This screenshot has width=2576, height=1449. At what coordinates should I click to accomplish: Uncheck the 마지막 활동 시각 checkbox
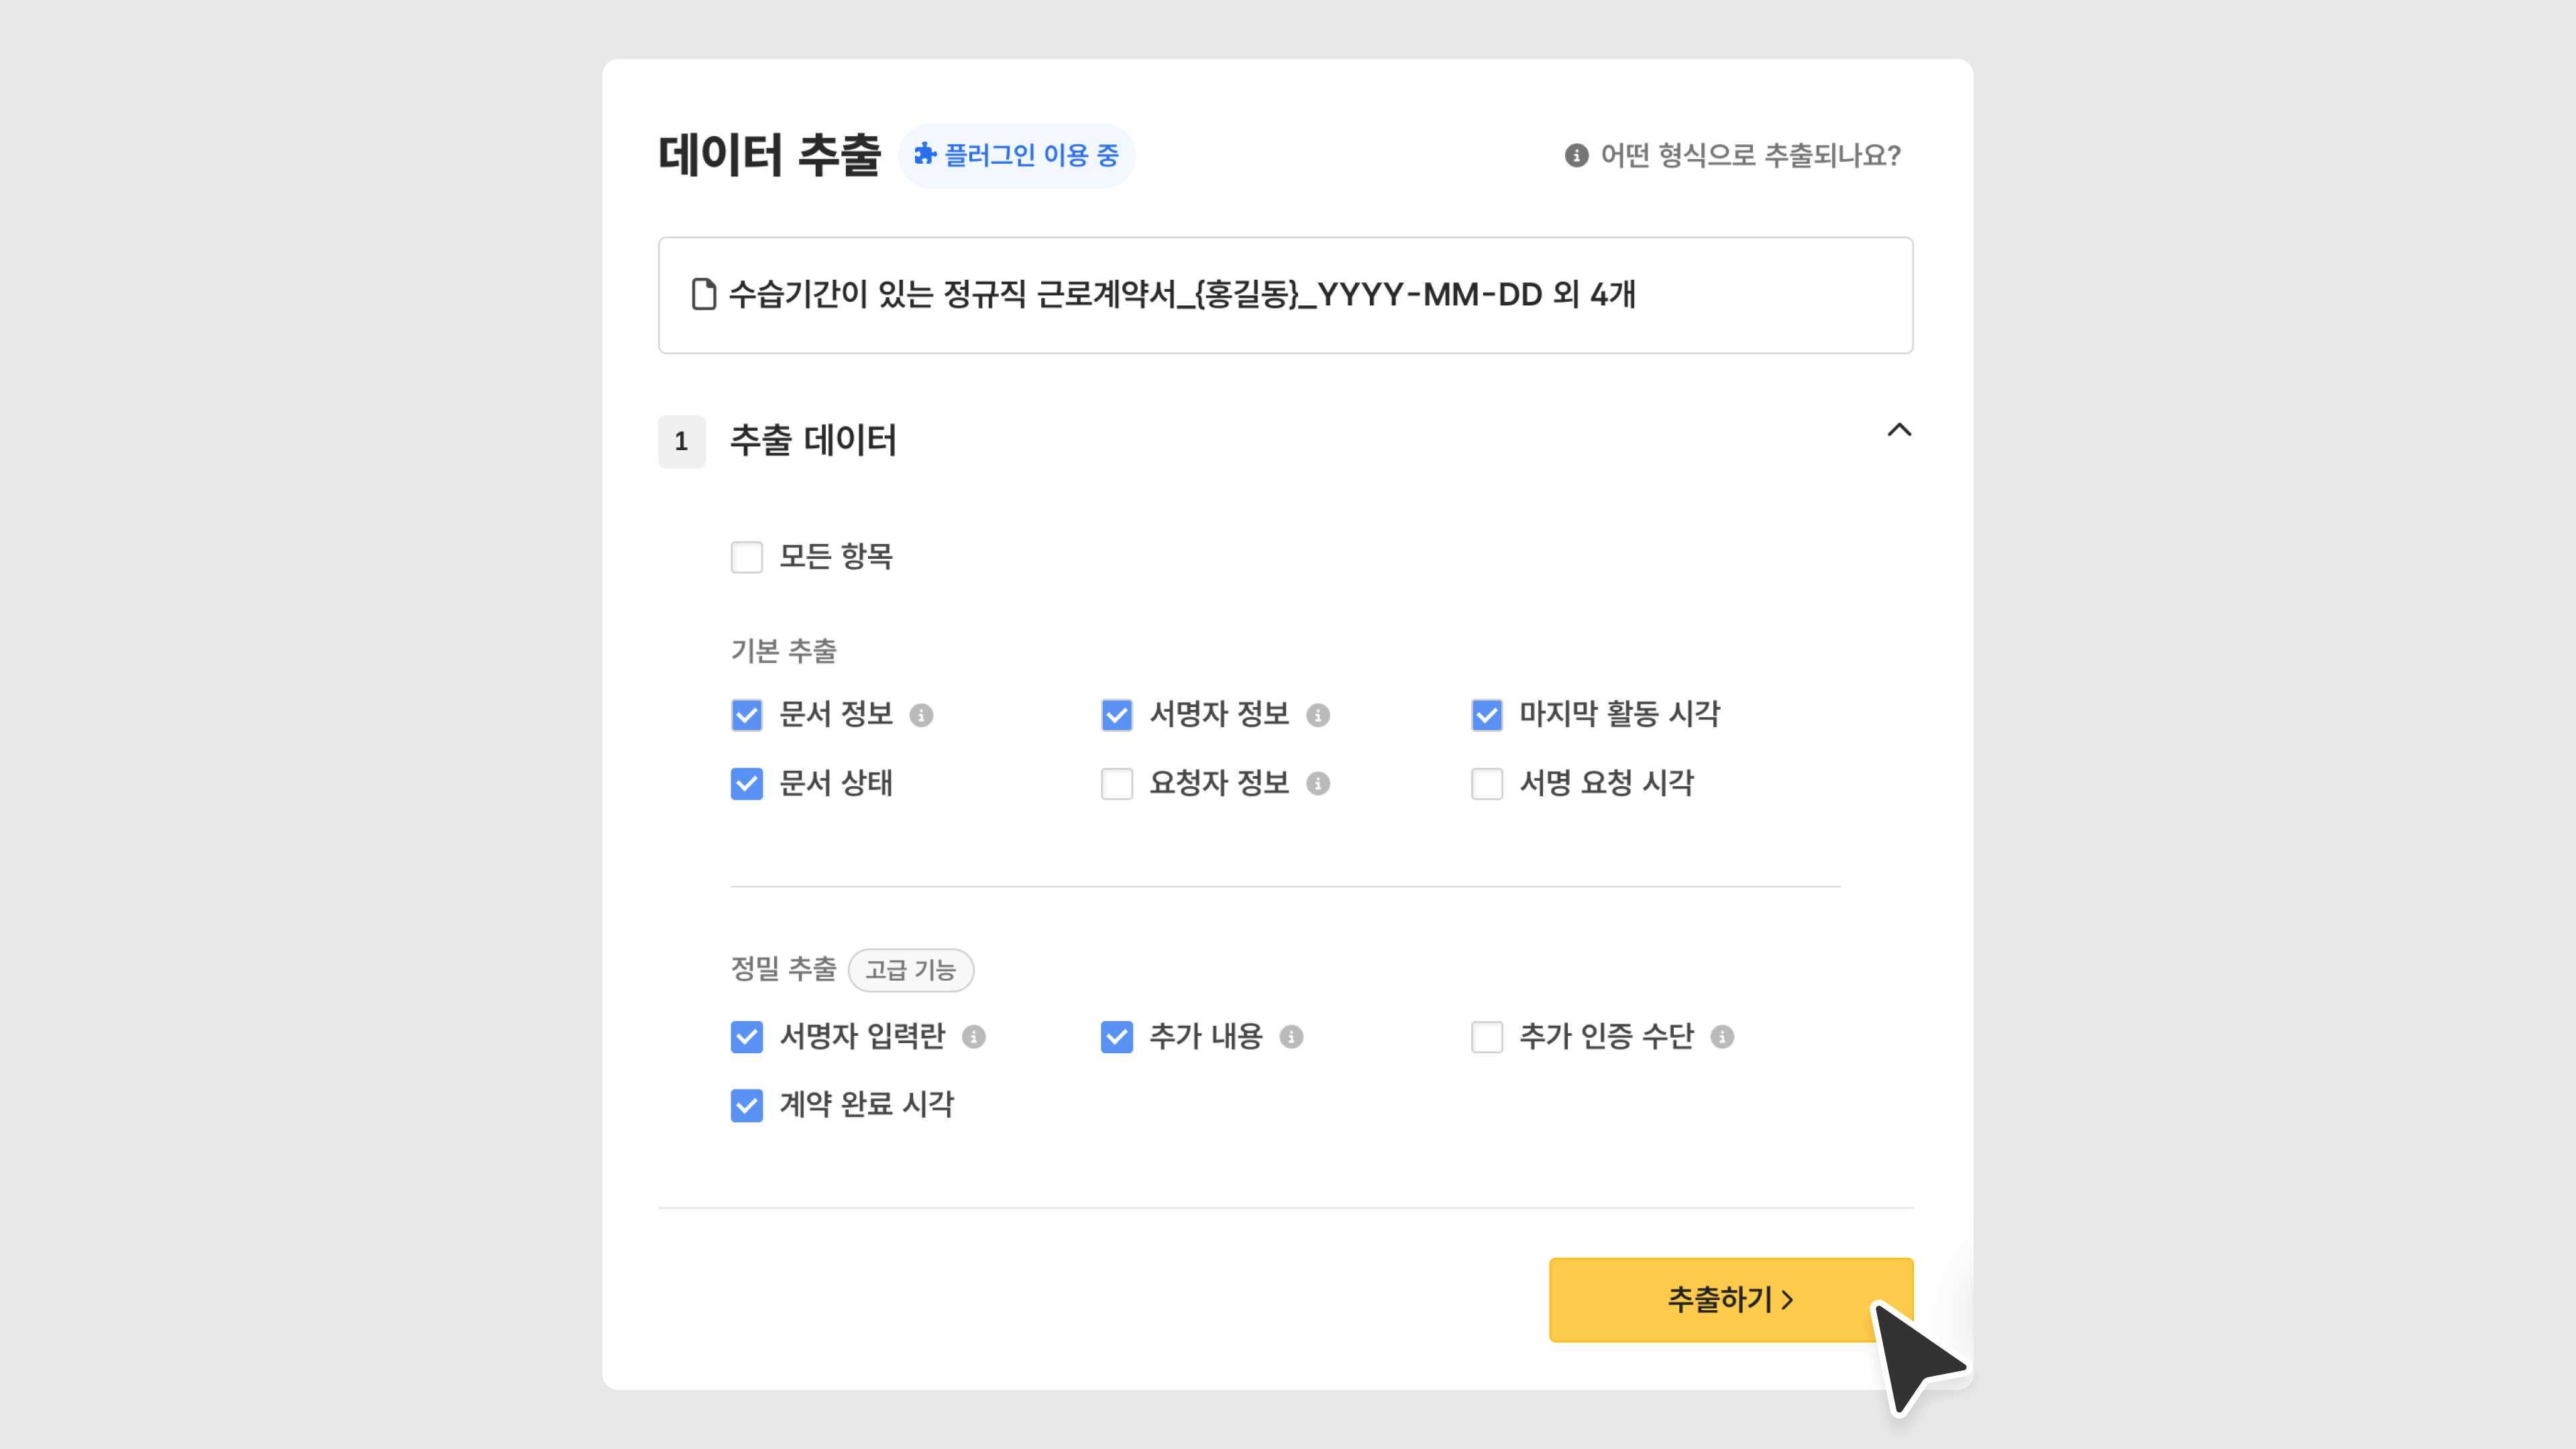(x=1486, y=715)
